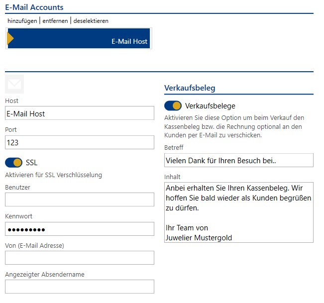Focus the Port input field

click(80, 142)
